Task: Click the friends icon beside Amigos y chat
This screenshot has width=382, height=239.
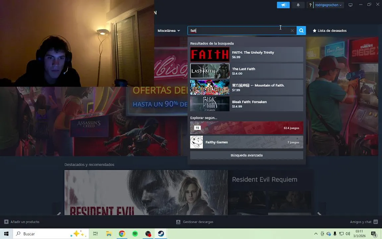Action: coord(375,222)
